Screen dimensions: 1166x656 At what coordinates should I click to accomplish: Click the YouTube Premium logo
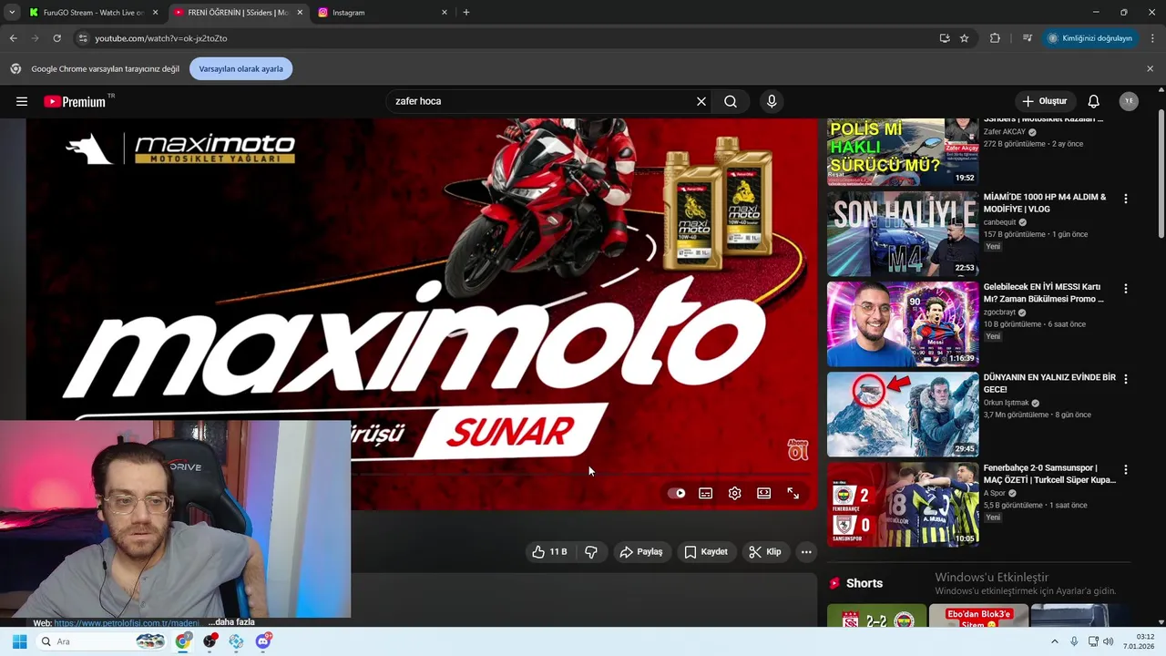[x=75, y=101]
